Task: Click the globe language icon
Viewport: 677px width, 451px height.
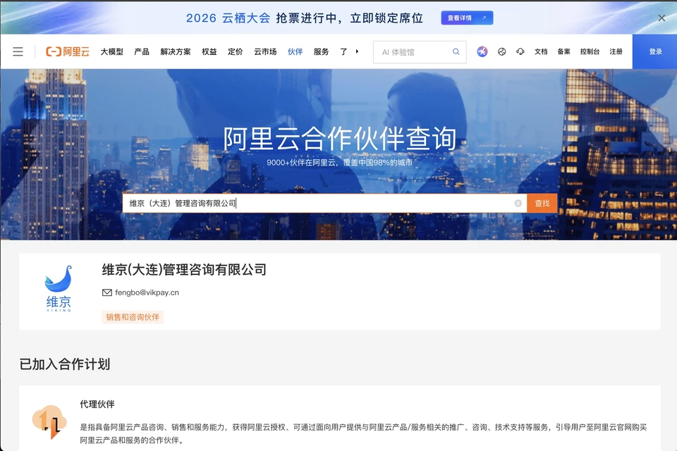Action: point(501,51)
